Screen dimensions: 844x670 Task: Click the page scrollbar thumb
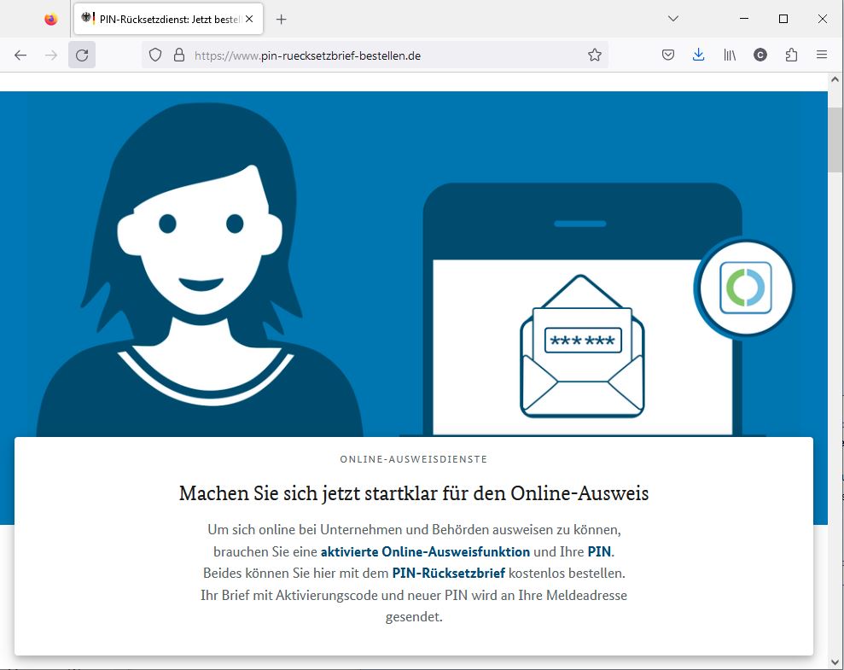[835, 140]
